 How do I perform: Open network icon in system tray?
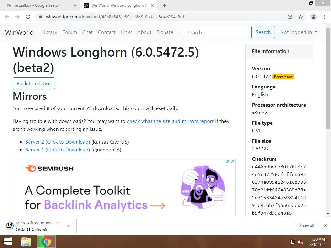[293, 242]
